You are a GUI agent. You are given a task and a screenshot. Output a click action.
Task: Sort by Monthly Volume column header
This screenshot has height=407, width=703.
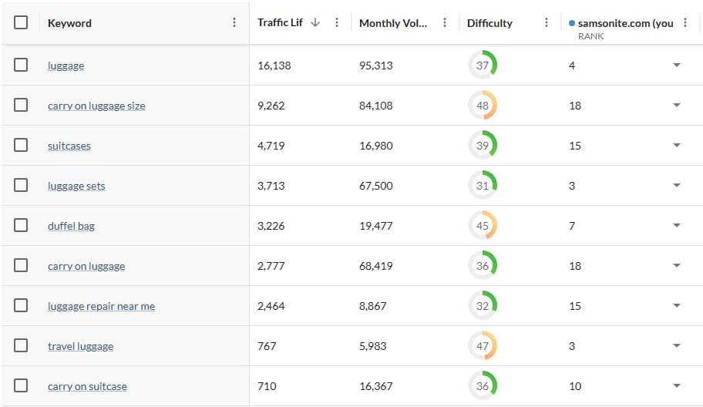click(x=393, y=23)
